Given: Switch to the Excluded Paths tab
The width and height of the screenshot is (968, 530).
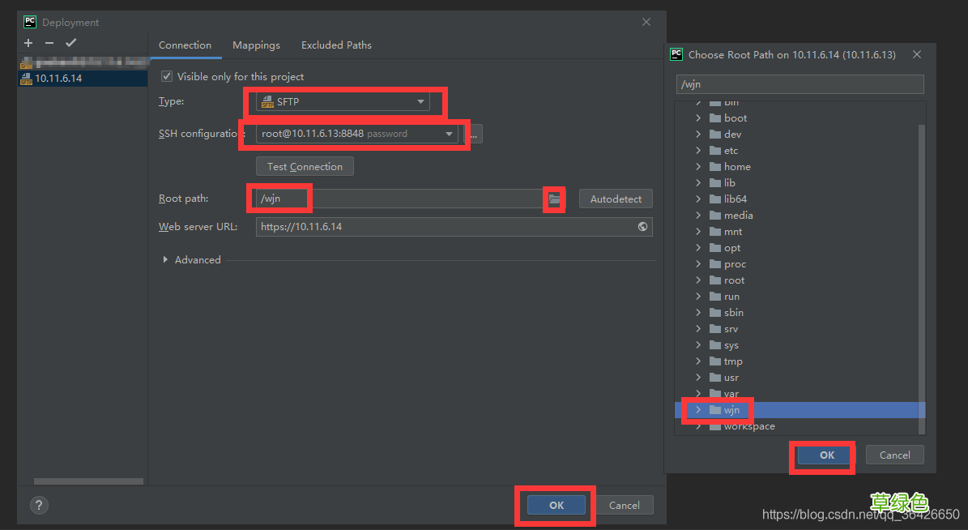Looking at the screenshot, I should pyautogui.click(x=336, y=45).
